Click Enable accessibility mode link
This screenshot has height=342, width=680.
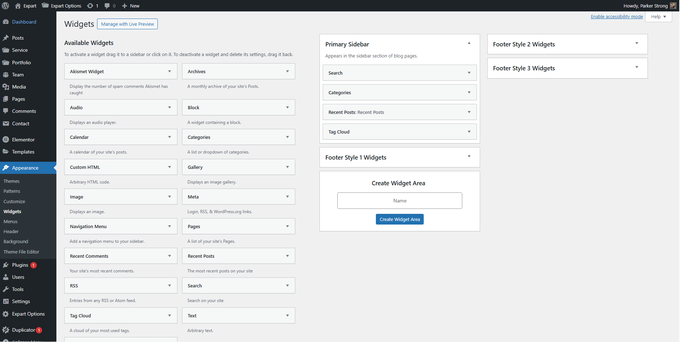[616, 17]
